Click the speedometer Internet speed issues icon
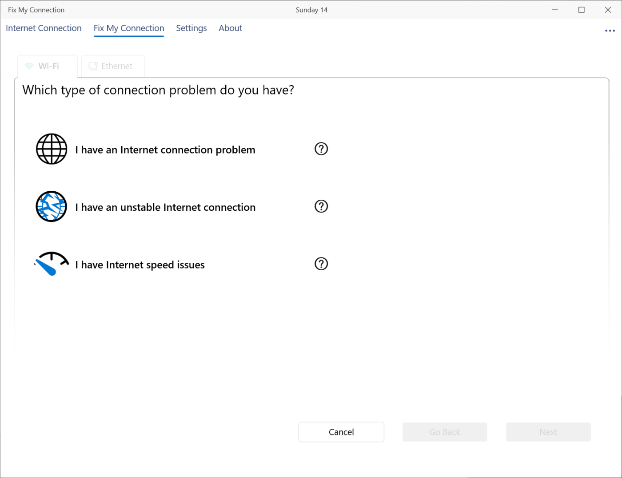Screen dimensions: 622x478 52,264
